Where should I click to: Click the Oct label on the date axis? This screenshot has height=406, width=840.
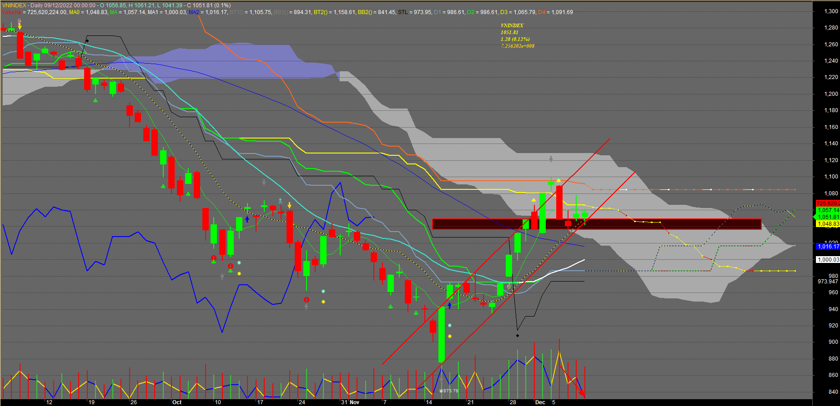point(177,402)
